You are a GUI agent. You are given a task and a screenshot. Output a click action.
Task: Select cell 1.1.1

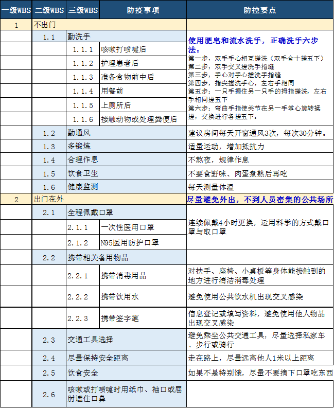83,49
